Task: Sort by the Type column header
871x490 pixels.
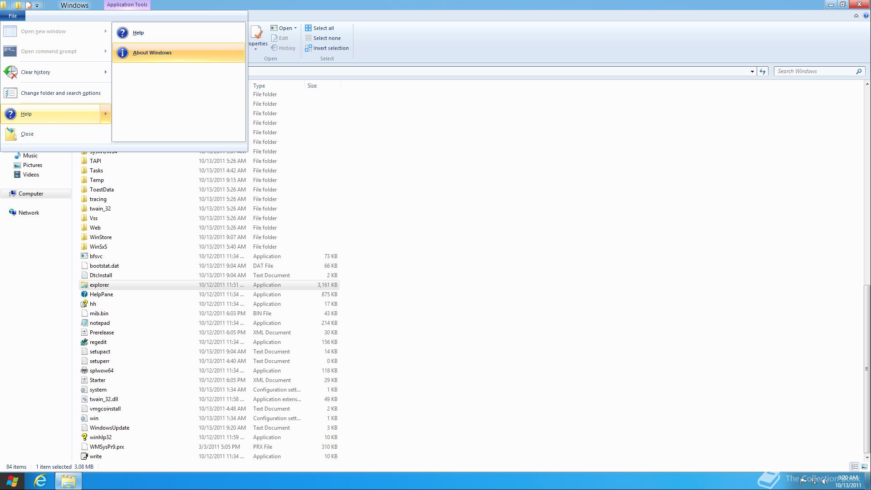Action: click(x=277, y=86)
